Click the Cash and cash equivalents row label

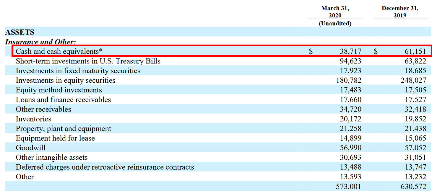[59, 51]
